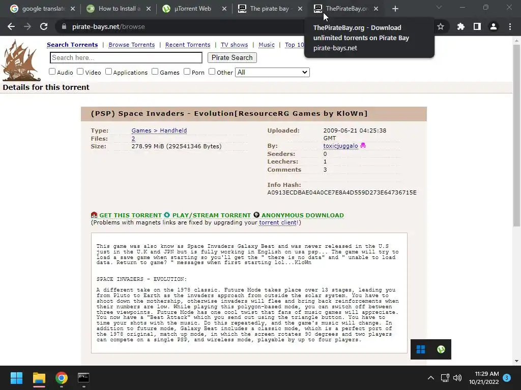Image resolution: width=521 pixels, height=390 pixels.
Task: Click the anonymous download globe icon
Action: 256,215
